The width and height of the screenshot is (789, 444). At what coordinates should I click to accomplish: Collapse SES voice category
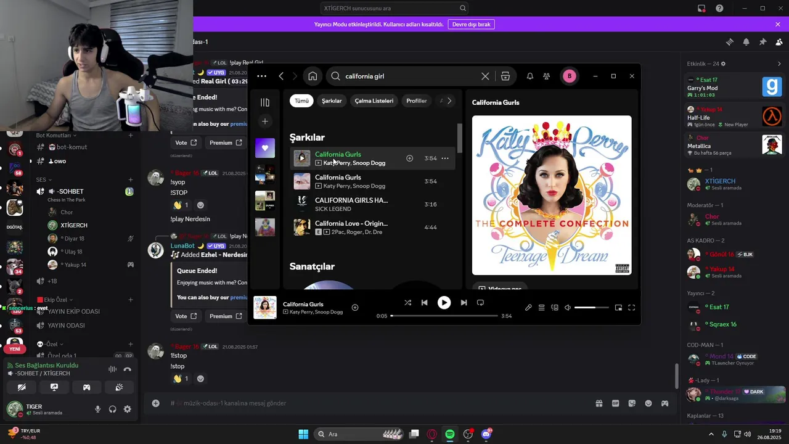(x=43, y=180)
